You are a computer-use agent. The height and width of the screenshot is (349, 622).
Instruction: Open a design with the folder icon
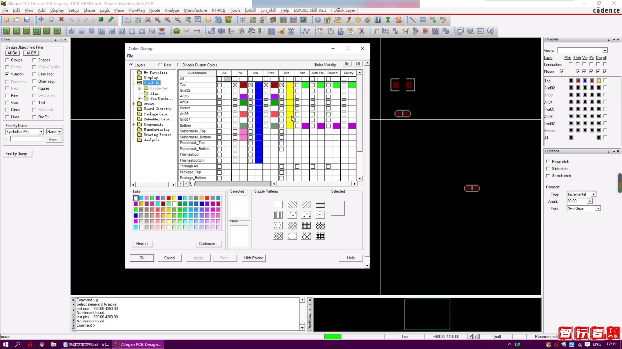point(17,20)
